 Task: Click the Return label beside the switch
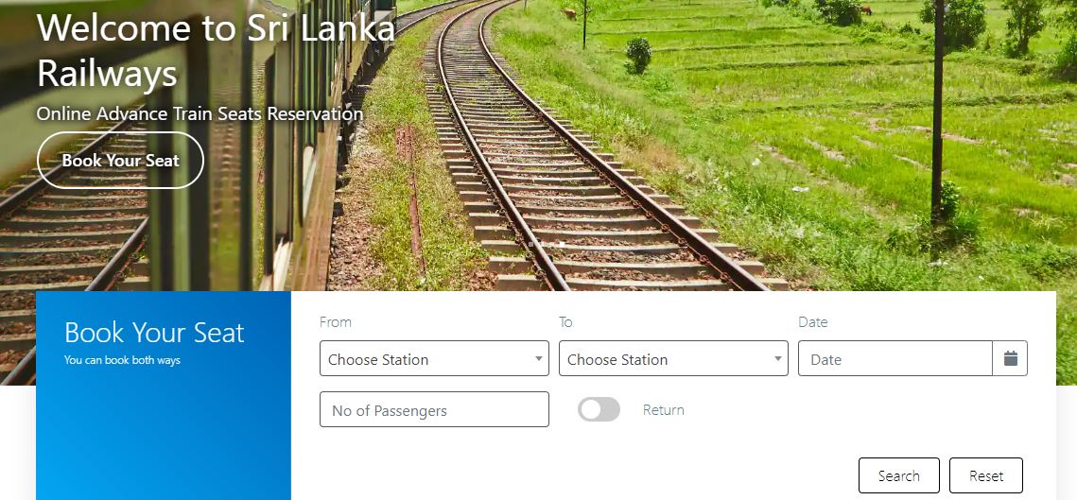(664, 410)
